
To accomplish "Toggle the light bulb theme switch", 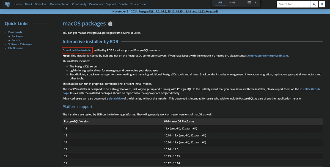I will tap(322, 4).
